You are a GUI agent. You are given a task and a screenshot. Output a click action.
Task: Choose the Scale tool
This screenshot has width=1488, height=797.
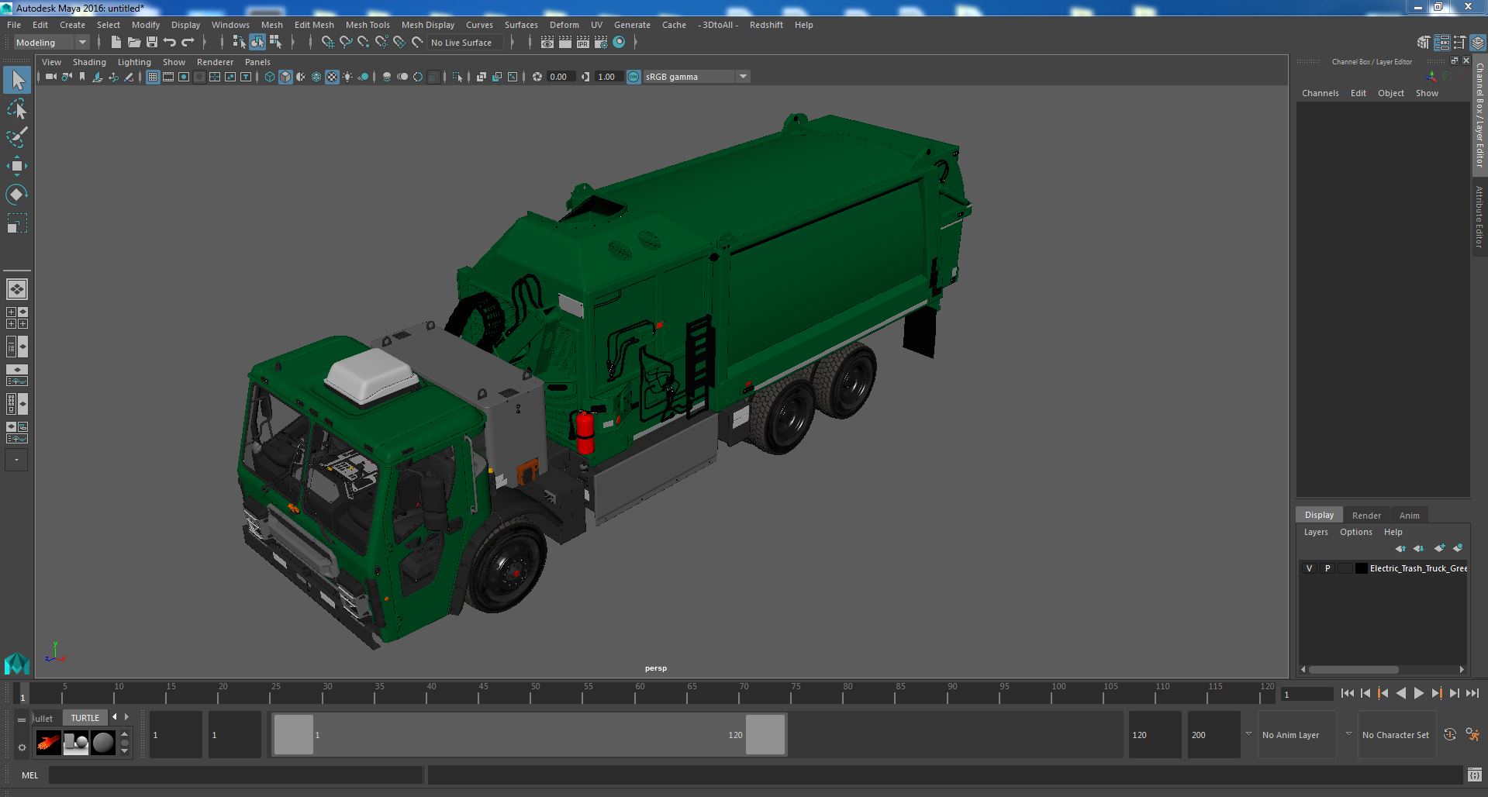(x=17, y=223)
